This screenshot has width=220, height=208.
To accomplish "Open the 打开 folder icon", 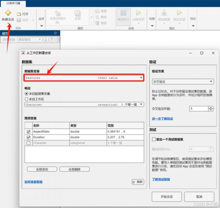I will pos(19,14).
